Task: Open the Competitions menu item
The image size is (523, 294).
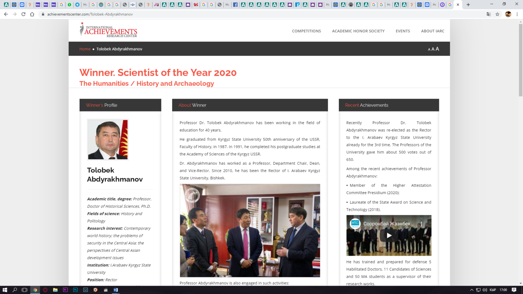Action: [306, 31]
